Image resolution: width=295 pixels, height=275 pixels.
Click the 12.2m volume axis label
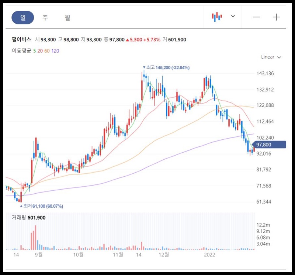click(x=263, y=225)
